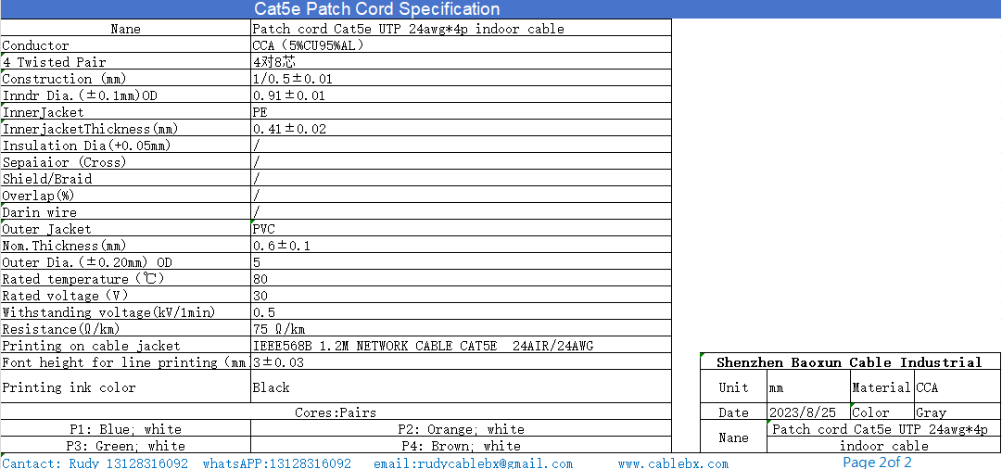Select the 75 Ω/km resistance value

coord(279,329)
